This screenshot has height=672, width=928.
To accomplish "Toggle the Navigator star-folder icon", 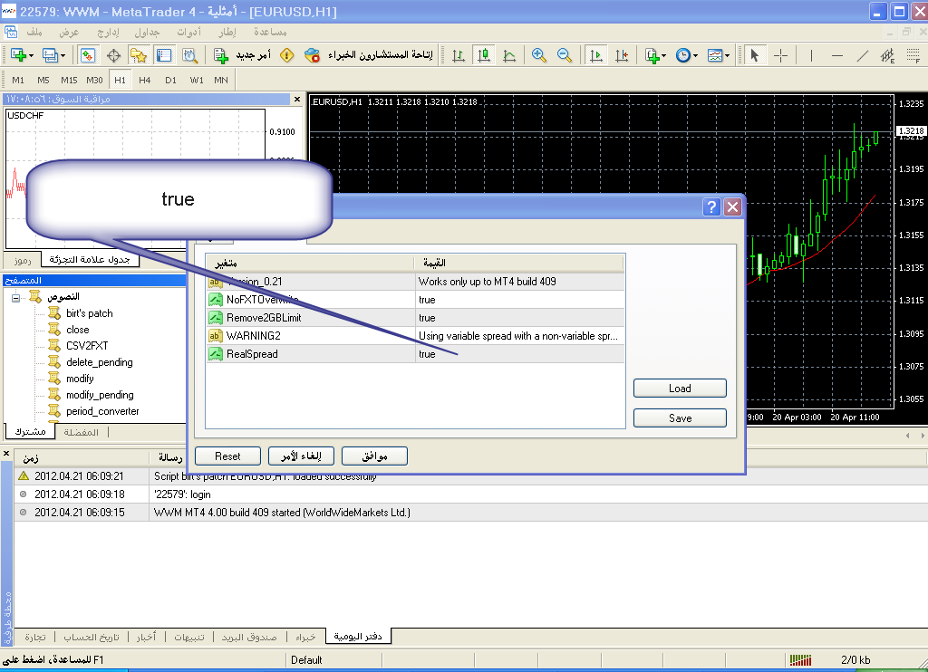I will click(139, 55).
